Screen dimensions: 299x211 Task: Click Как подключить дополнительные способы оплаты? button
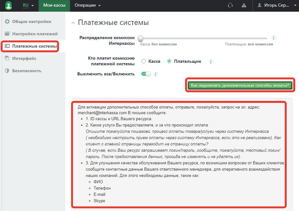point(240,85)
